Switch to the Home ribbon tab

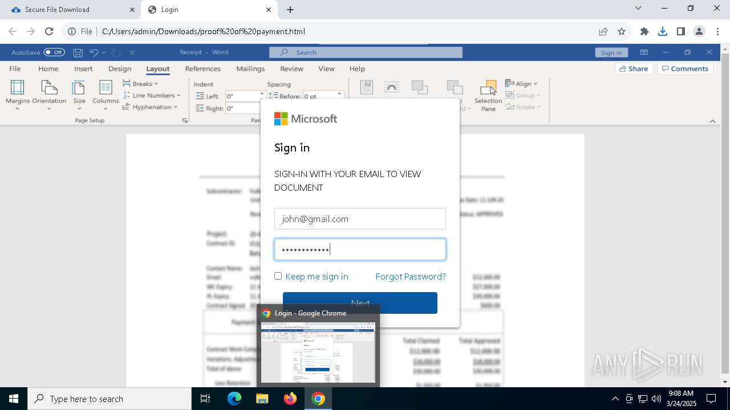(x=48, y=68)
